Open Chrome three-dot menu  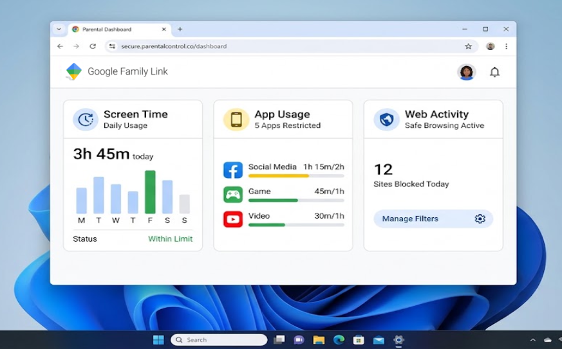(x=506, y=46)
